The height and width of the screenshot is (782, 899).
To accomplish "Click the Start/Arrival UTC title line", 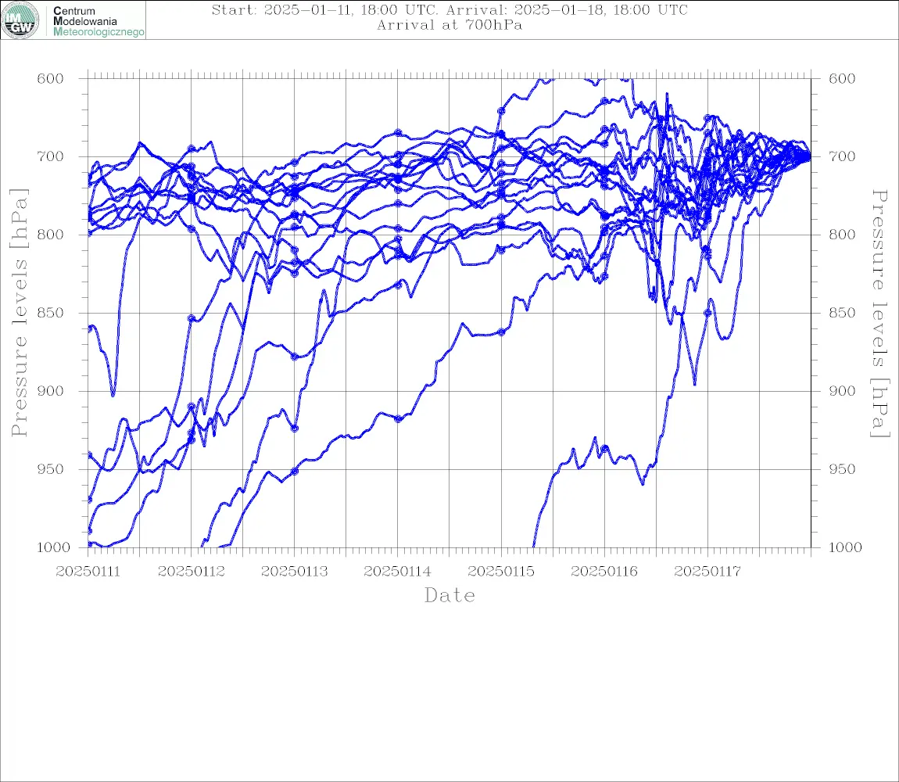I will [x=449, y=9].
